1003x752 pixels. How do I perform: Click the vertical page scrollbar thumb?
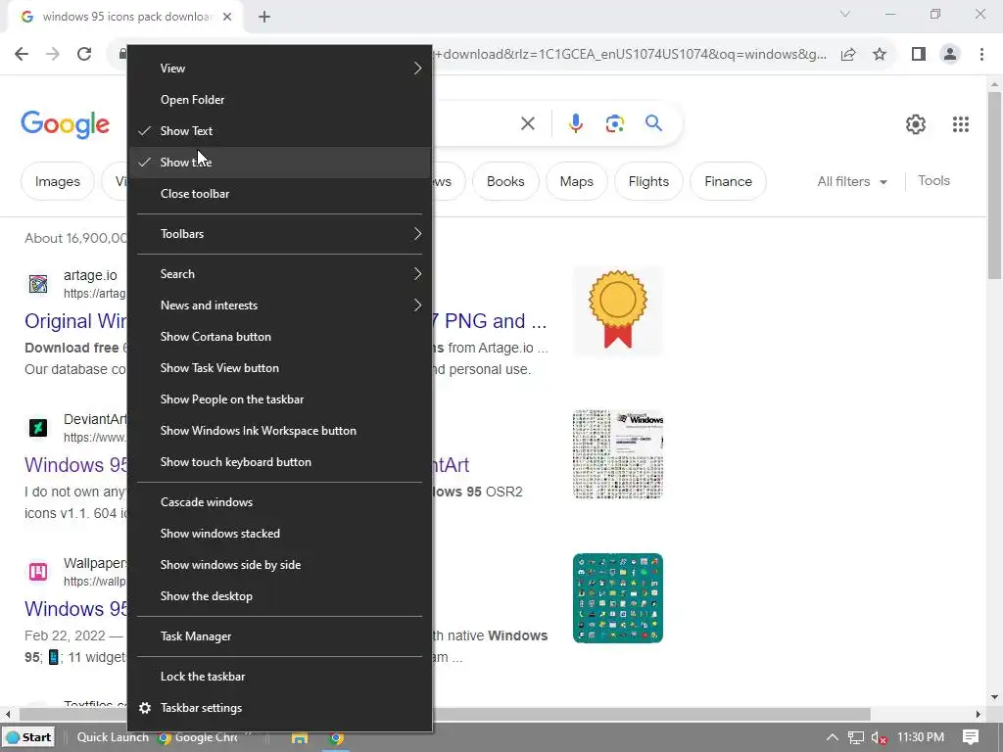coord(994,185)
